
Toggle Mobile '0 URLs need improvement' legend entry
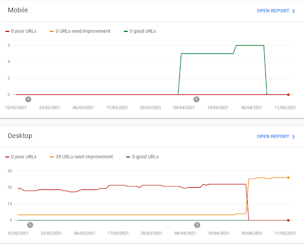[x=80, y=31]
